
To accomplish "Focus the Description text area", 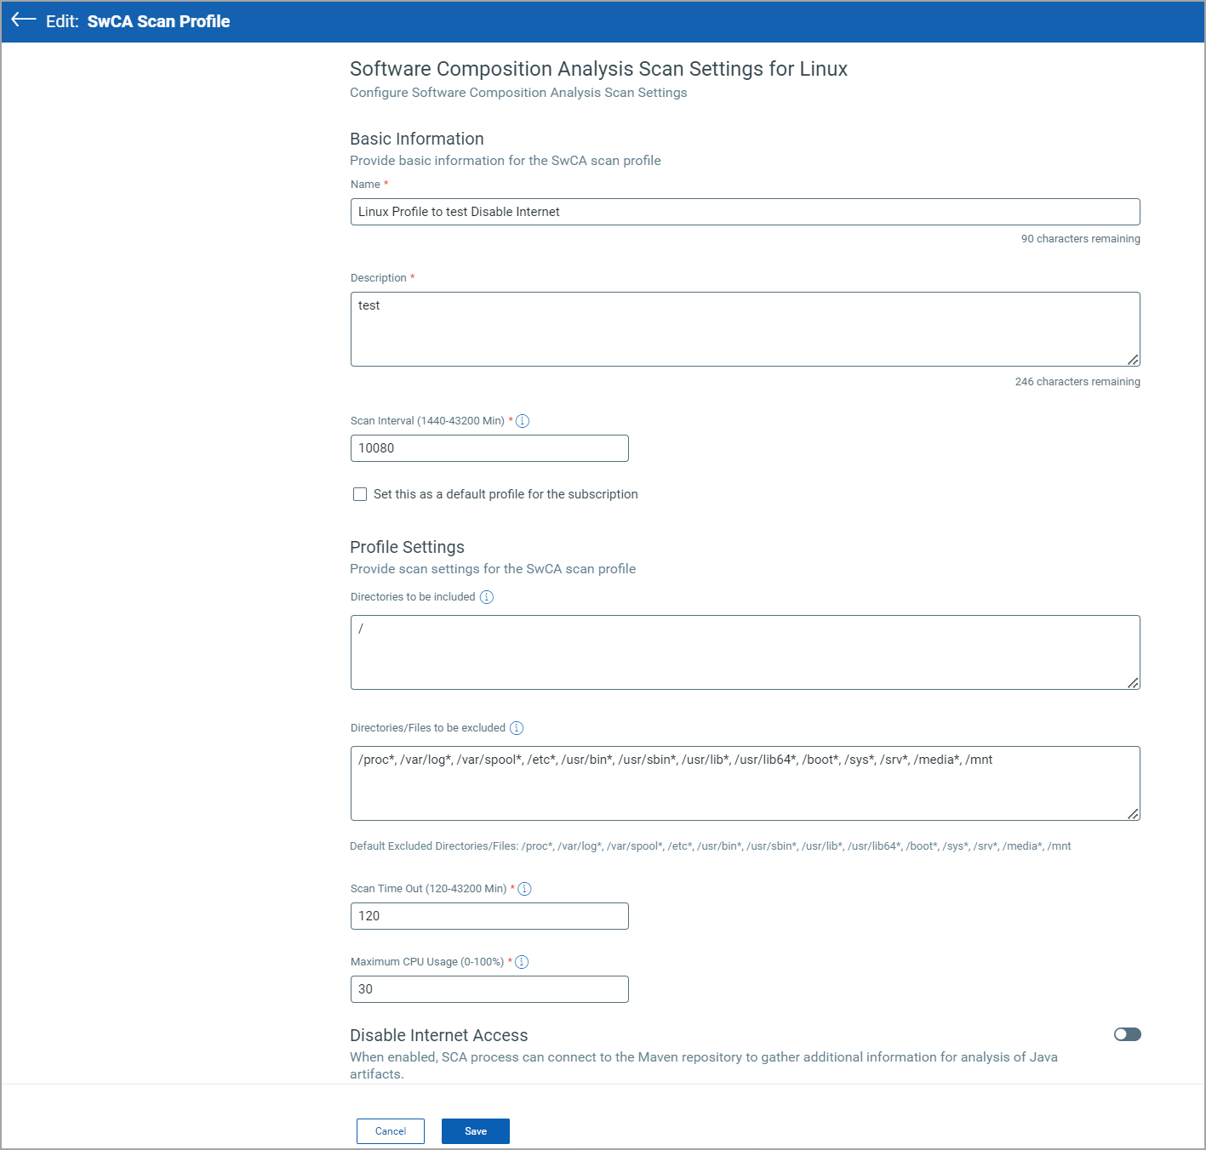I will pos(745,329).
